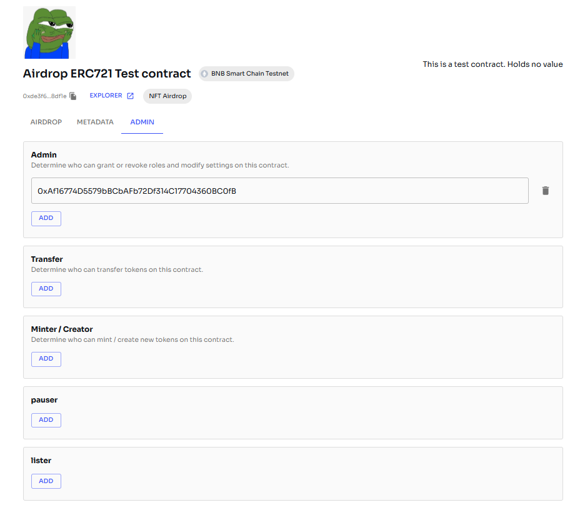Hit ADD in the lister section
The width and height of the screenshot is (580, 505).
pyautogui.click(x=46, y=481)
